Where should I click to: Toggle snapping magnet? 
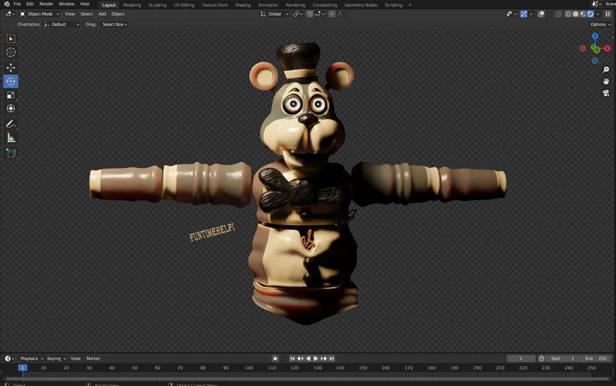click(309, 14)
